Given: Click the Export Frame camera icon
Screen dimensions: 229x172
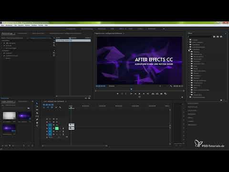Looking at the screenshot, I should click(161, 94).
